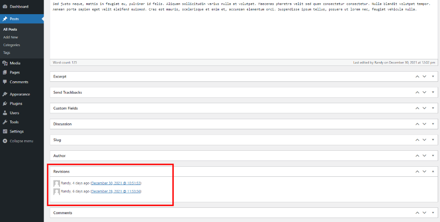Open Dashboard icon in sidebar

[5, 6]
